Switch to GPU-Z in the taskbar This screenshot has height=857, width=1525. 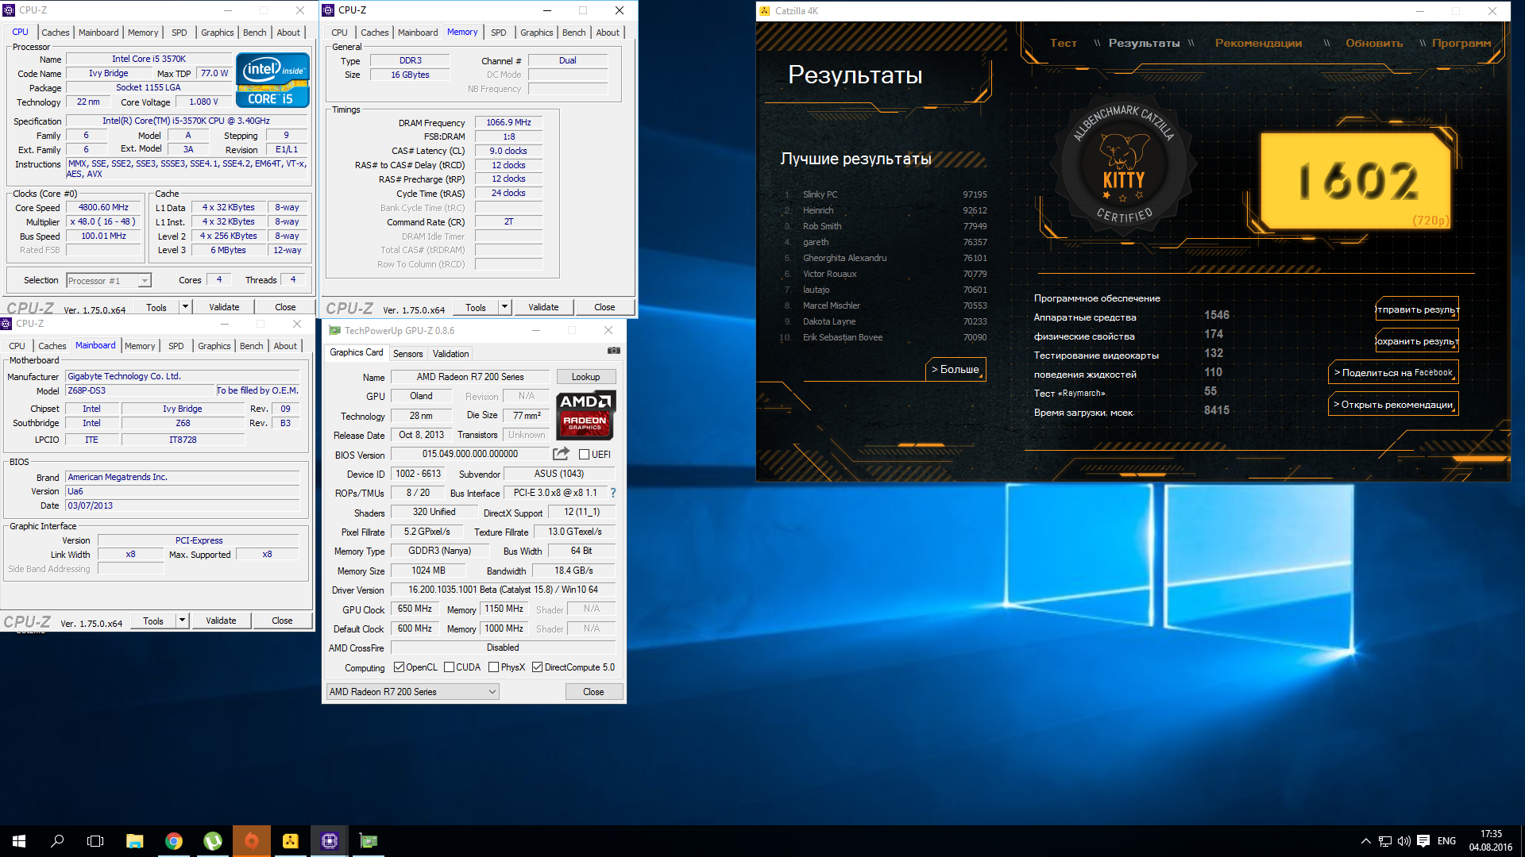(369, 841)
